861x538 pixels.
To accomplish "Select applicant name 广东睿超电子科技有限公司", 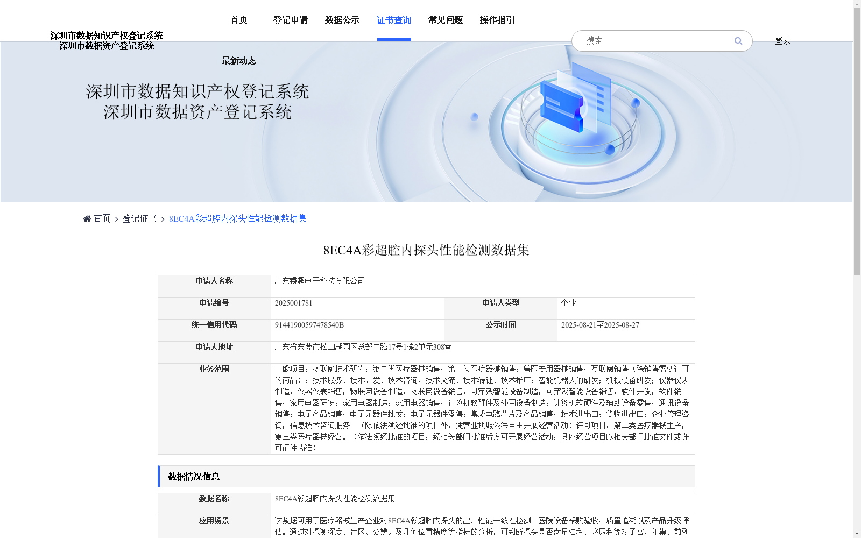I will (x=320, y=281).
